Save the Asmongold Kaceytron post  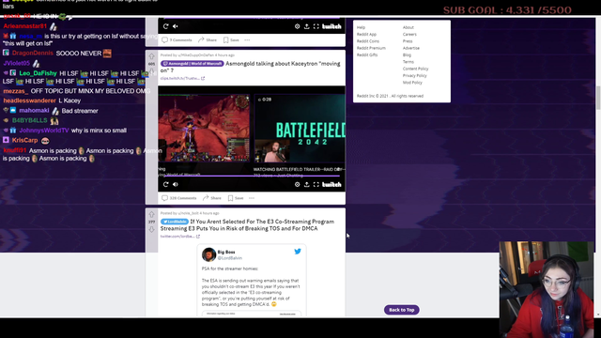pyautogui.click(x=236, y=198)
